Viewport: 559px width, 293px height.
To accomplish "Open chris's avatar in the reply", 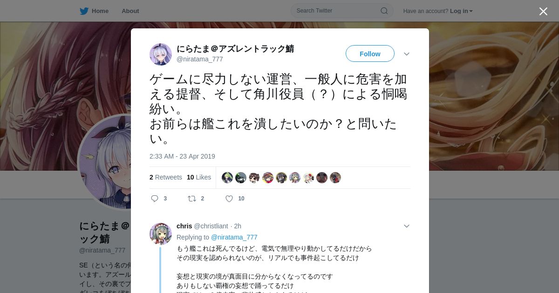I will coord(161,234).
